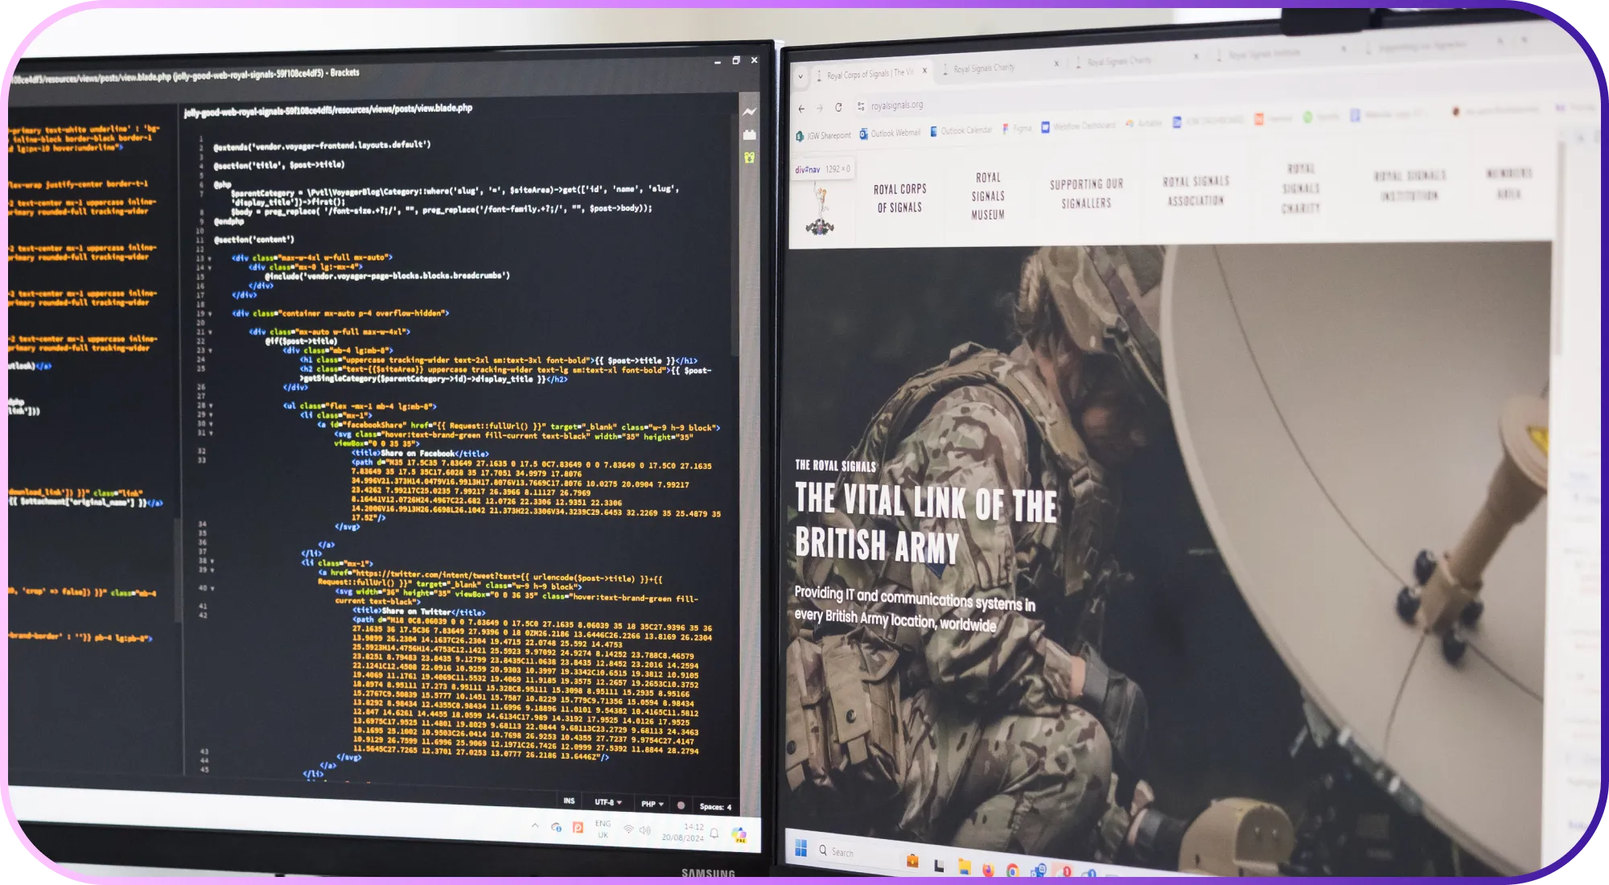Expand the Chrome tab search chevron
The width and height of the screenshot is (1609, 885).
[x=800, y=76]
